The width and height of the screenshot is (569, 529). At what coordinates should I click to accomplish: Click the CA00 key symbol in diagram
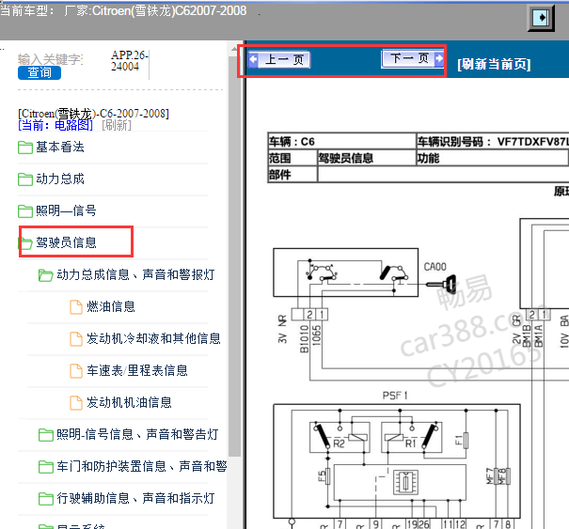click(x=441, y=284)
